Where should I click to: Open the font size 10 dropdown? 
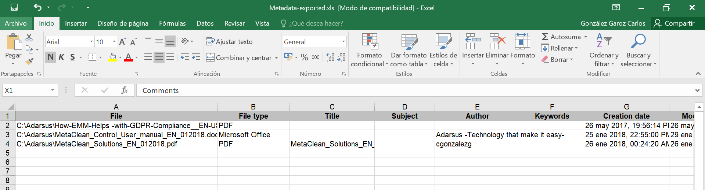pos(114,42)
